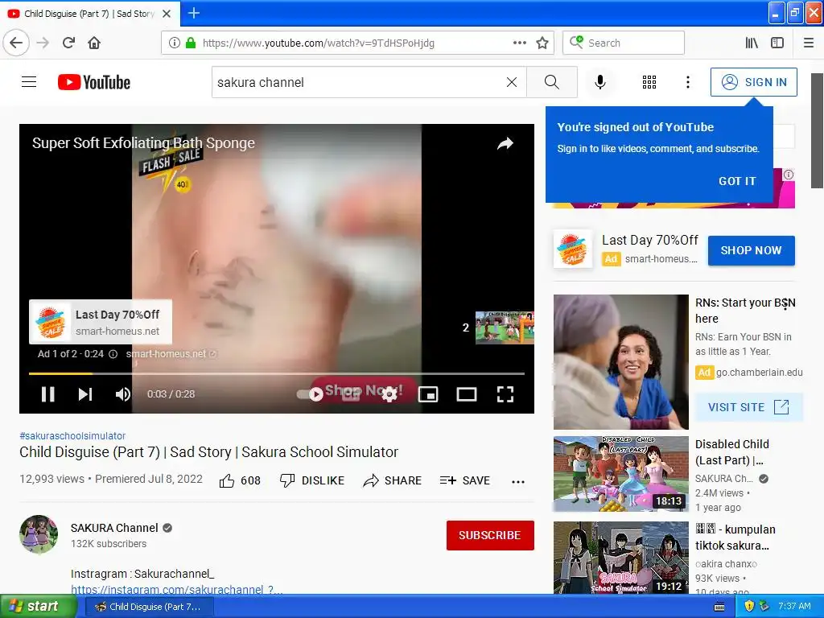Click the SIGN IN button
824x618 pixels.
753,82
